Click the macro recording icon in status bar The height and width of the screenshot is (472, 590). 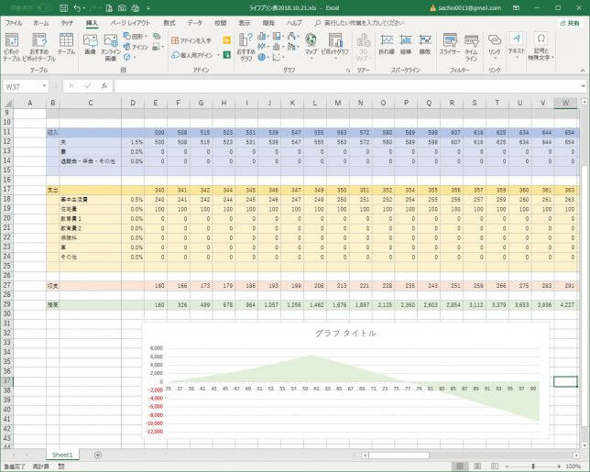(61, 467)
